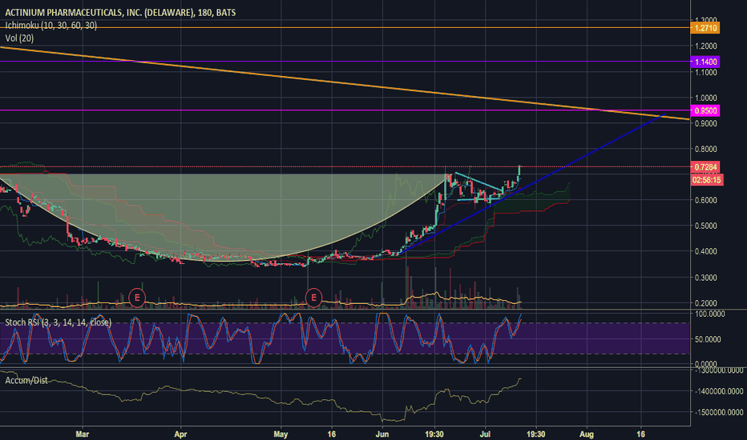
Task: Click the 02:56:15 countdown timer label
Action: (x=706, y=180)
